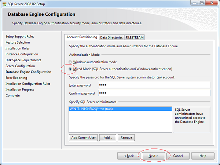Cancel the SQL Server setup

pyautogui.click(x=178, y=156)
